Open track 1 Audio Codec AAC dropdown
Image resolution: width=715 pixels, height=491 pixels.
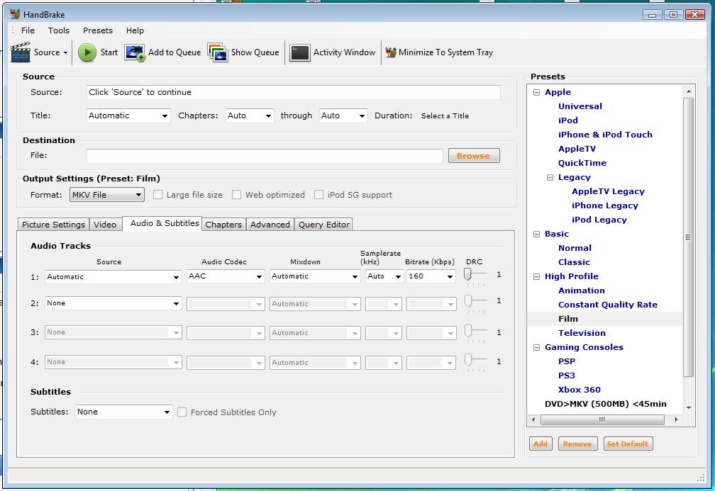click(x=226, y=276)
